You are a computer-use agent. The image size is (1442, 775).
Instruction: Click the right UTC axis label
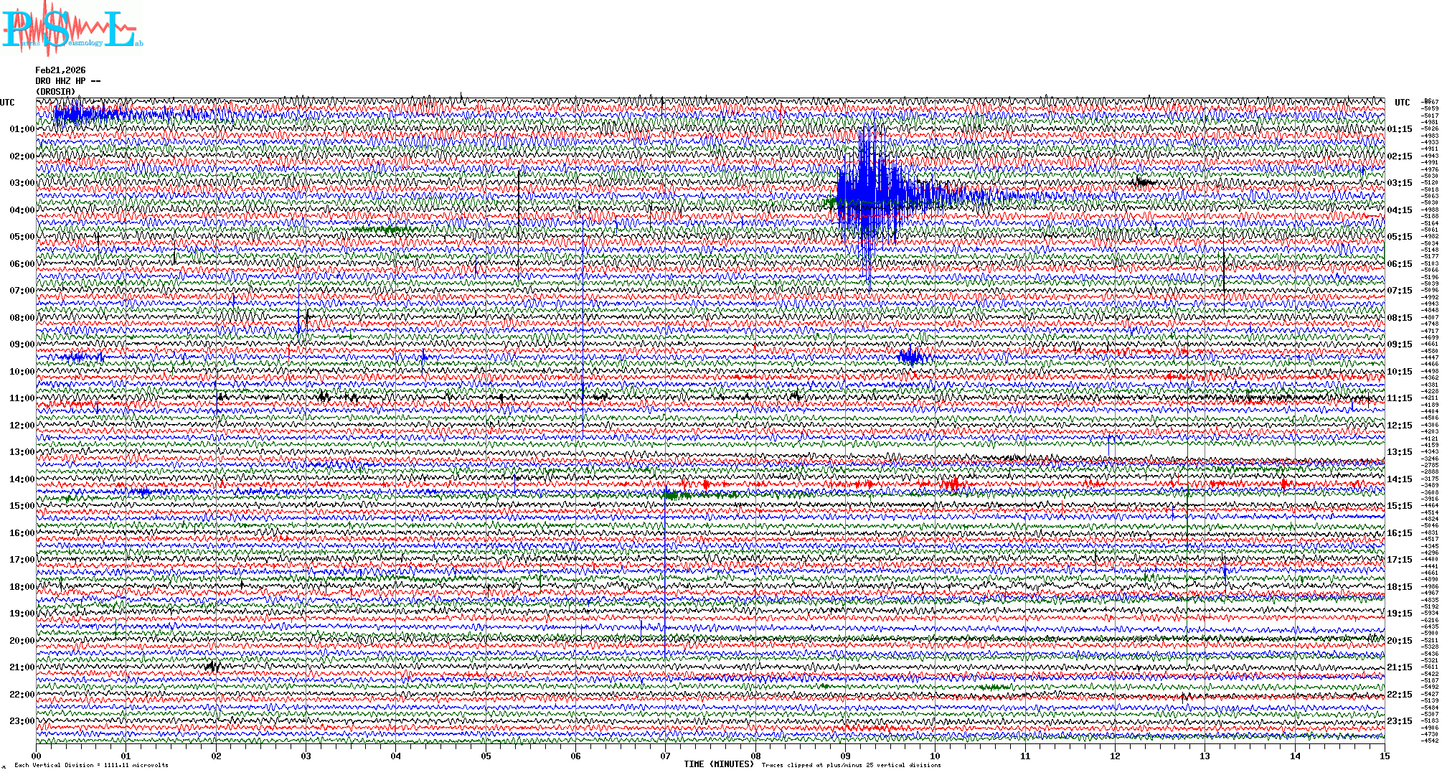point(1402,103)
